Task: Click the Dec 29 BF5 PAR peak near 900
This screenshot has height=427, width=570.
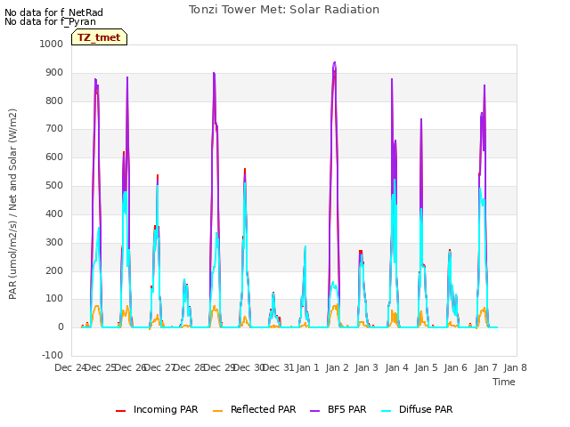Action: tap(214, 73)
